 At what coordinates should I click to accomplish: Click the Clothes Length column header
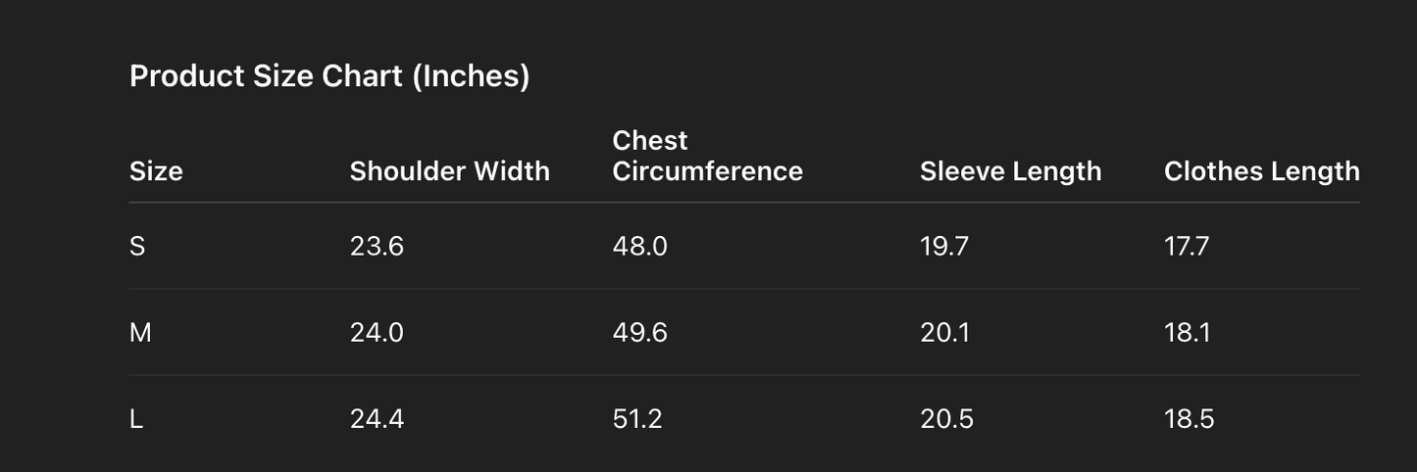click(x=1261, y=171)
